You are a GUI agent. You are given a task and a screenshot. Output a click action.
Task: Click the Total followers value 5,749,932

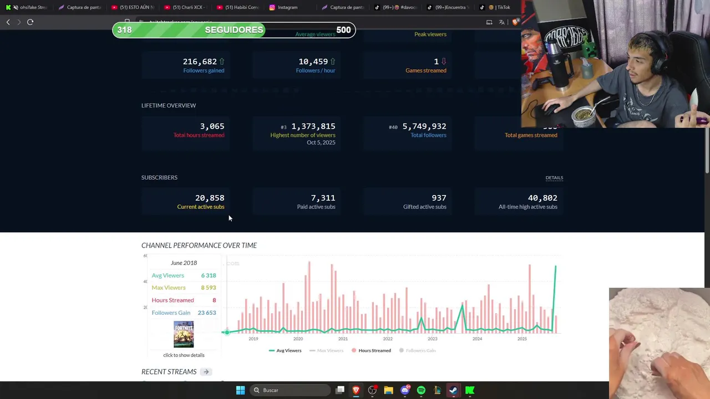click(x=424, y=126)
